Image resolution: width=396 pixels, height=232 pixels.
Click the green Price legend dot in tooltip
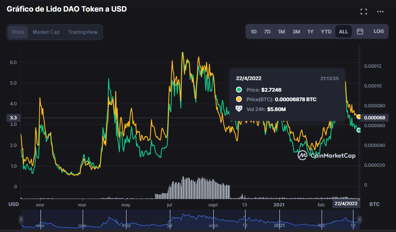[x=239, y=90]
